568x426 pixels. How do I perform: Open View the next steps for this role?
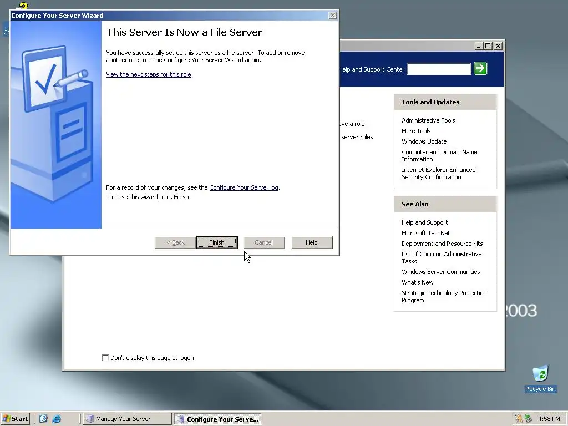pos(149,74)
